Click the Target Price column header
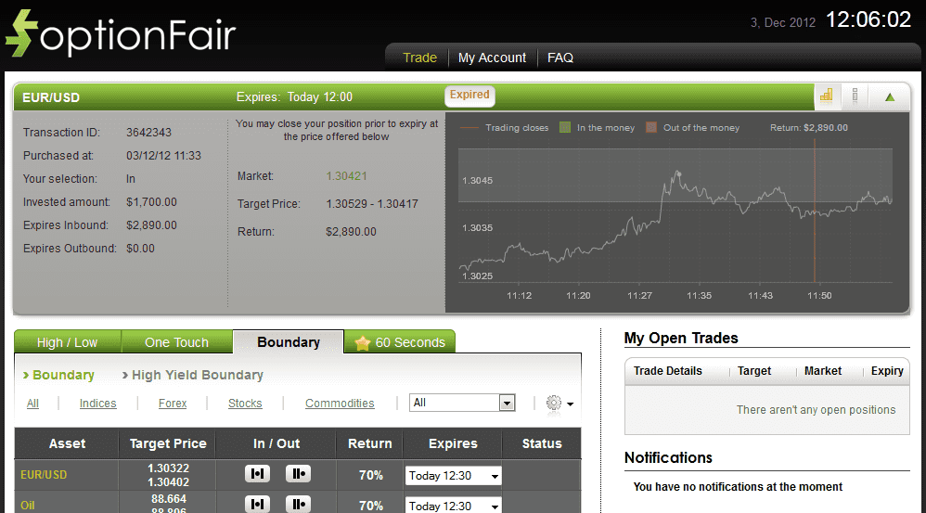Viewport: 926px width, 513px height. [168, 443]
